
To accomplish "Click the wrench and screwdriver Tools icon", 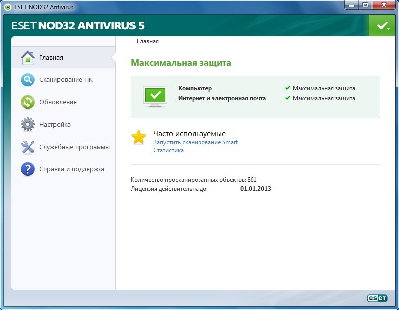I will tap(28, 147).
